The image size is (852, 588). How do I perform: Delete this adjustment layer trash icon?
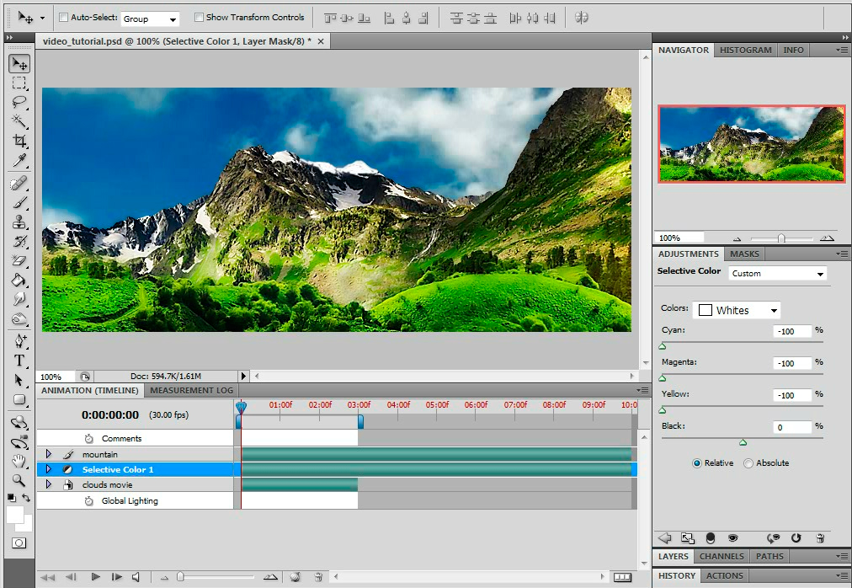click(821, 538)
